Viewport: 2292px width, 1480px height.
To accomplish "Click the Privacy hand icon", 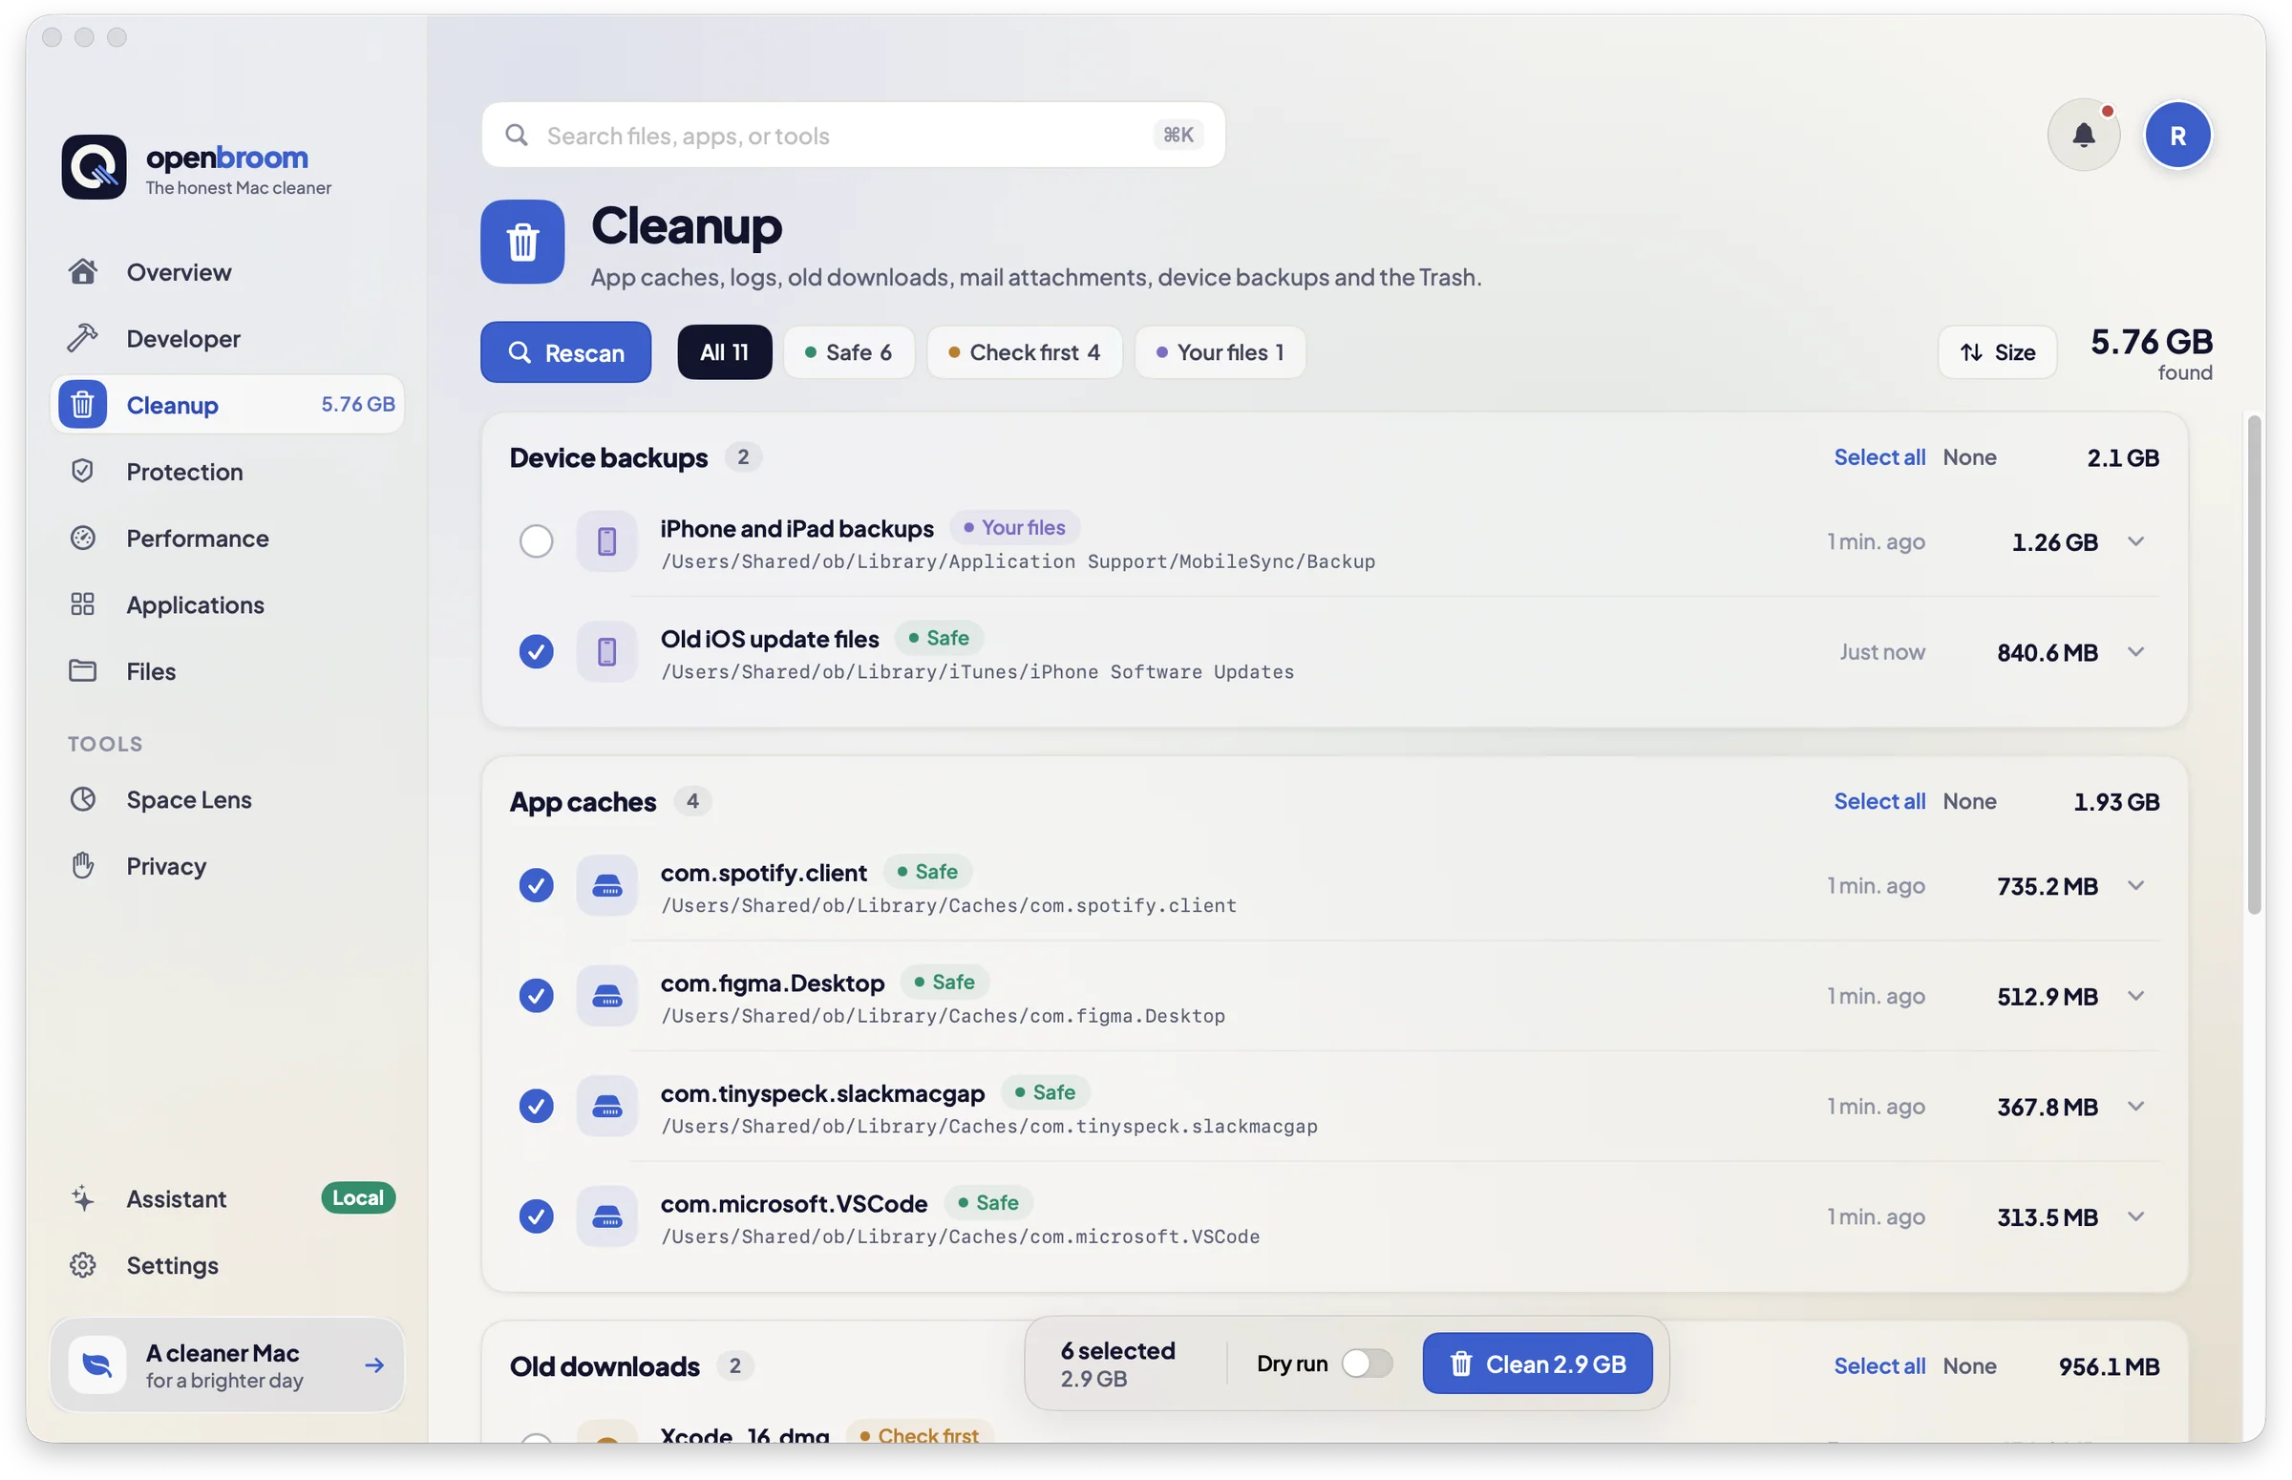I will click(x=83, y=866).
